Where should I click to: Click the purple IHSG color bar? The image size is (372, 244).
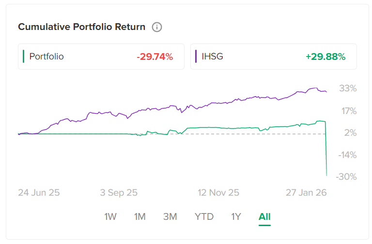click(x=196, y=57)
